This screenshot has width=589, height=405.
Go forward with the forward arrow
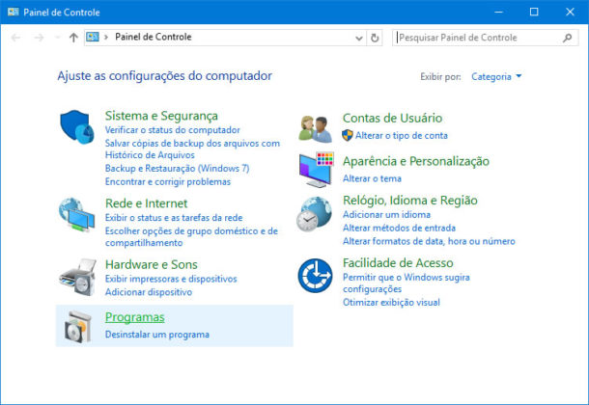point(39,38)
